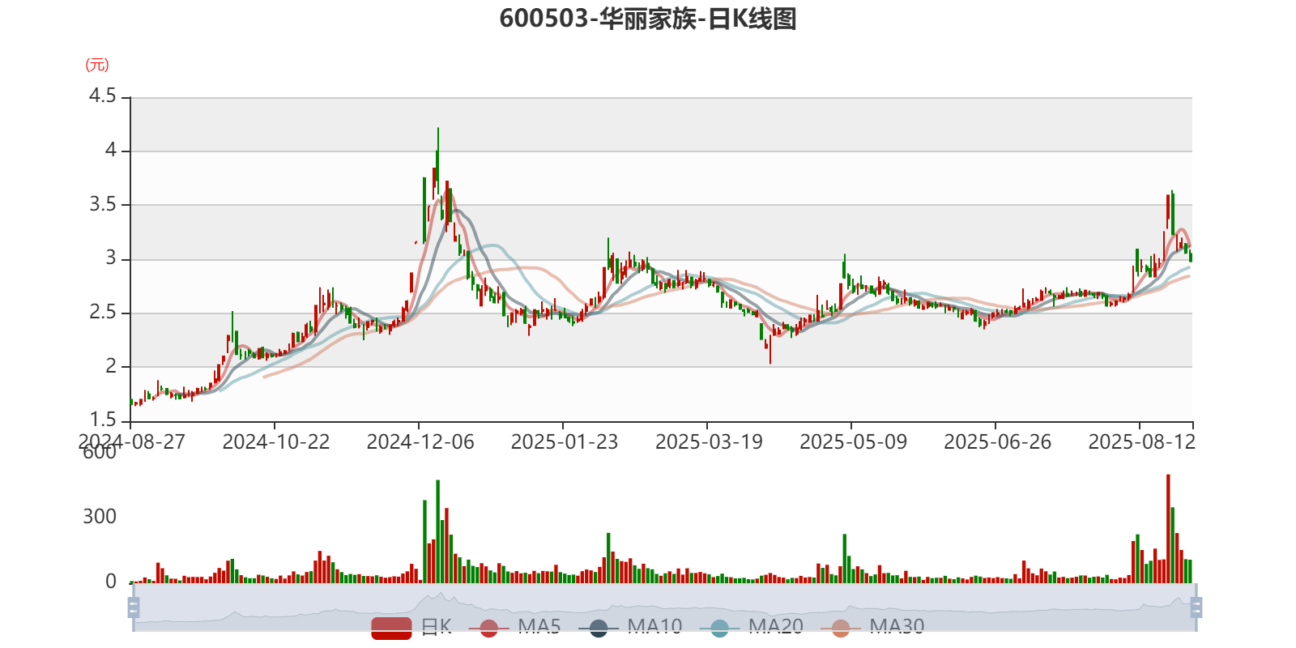1296x648 pixels.
Task: Click the volume axis label 300
Action: coord(100,517)
